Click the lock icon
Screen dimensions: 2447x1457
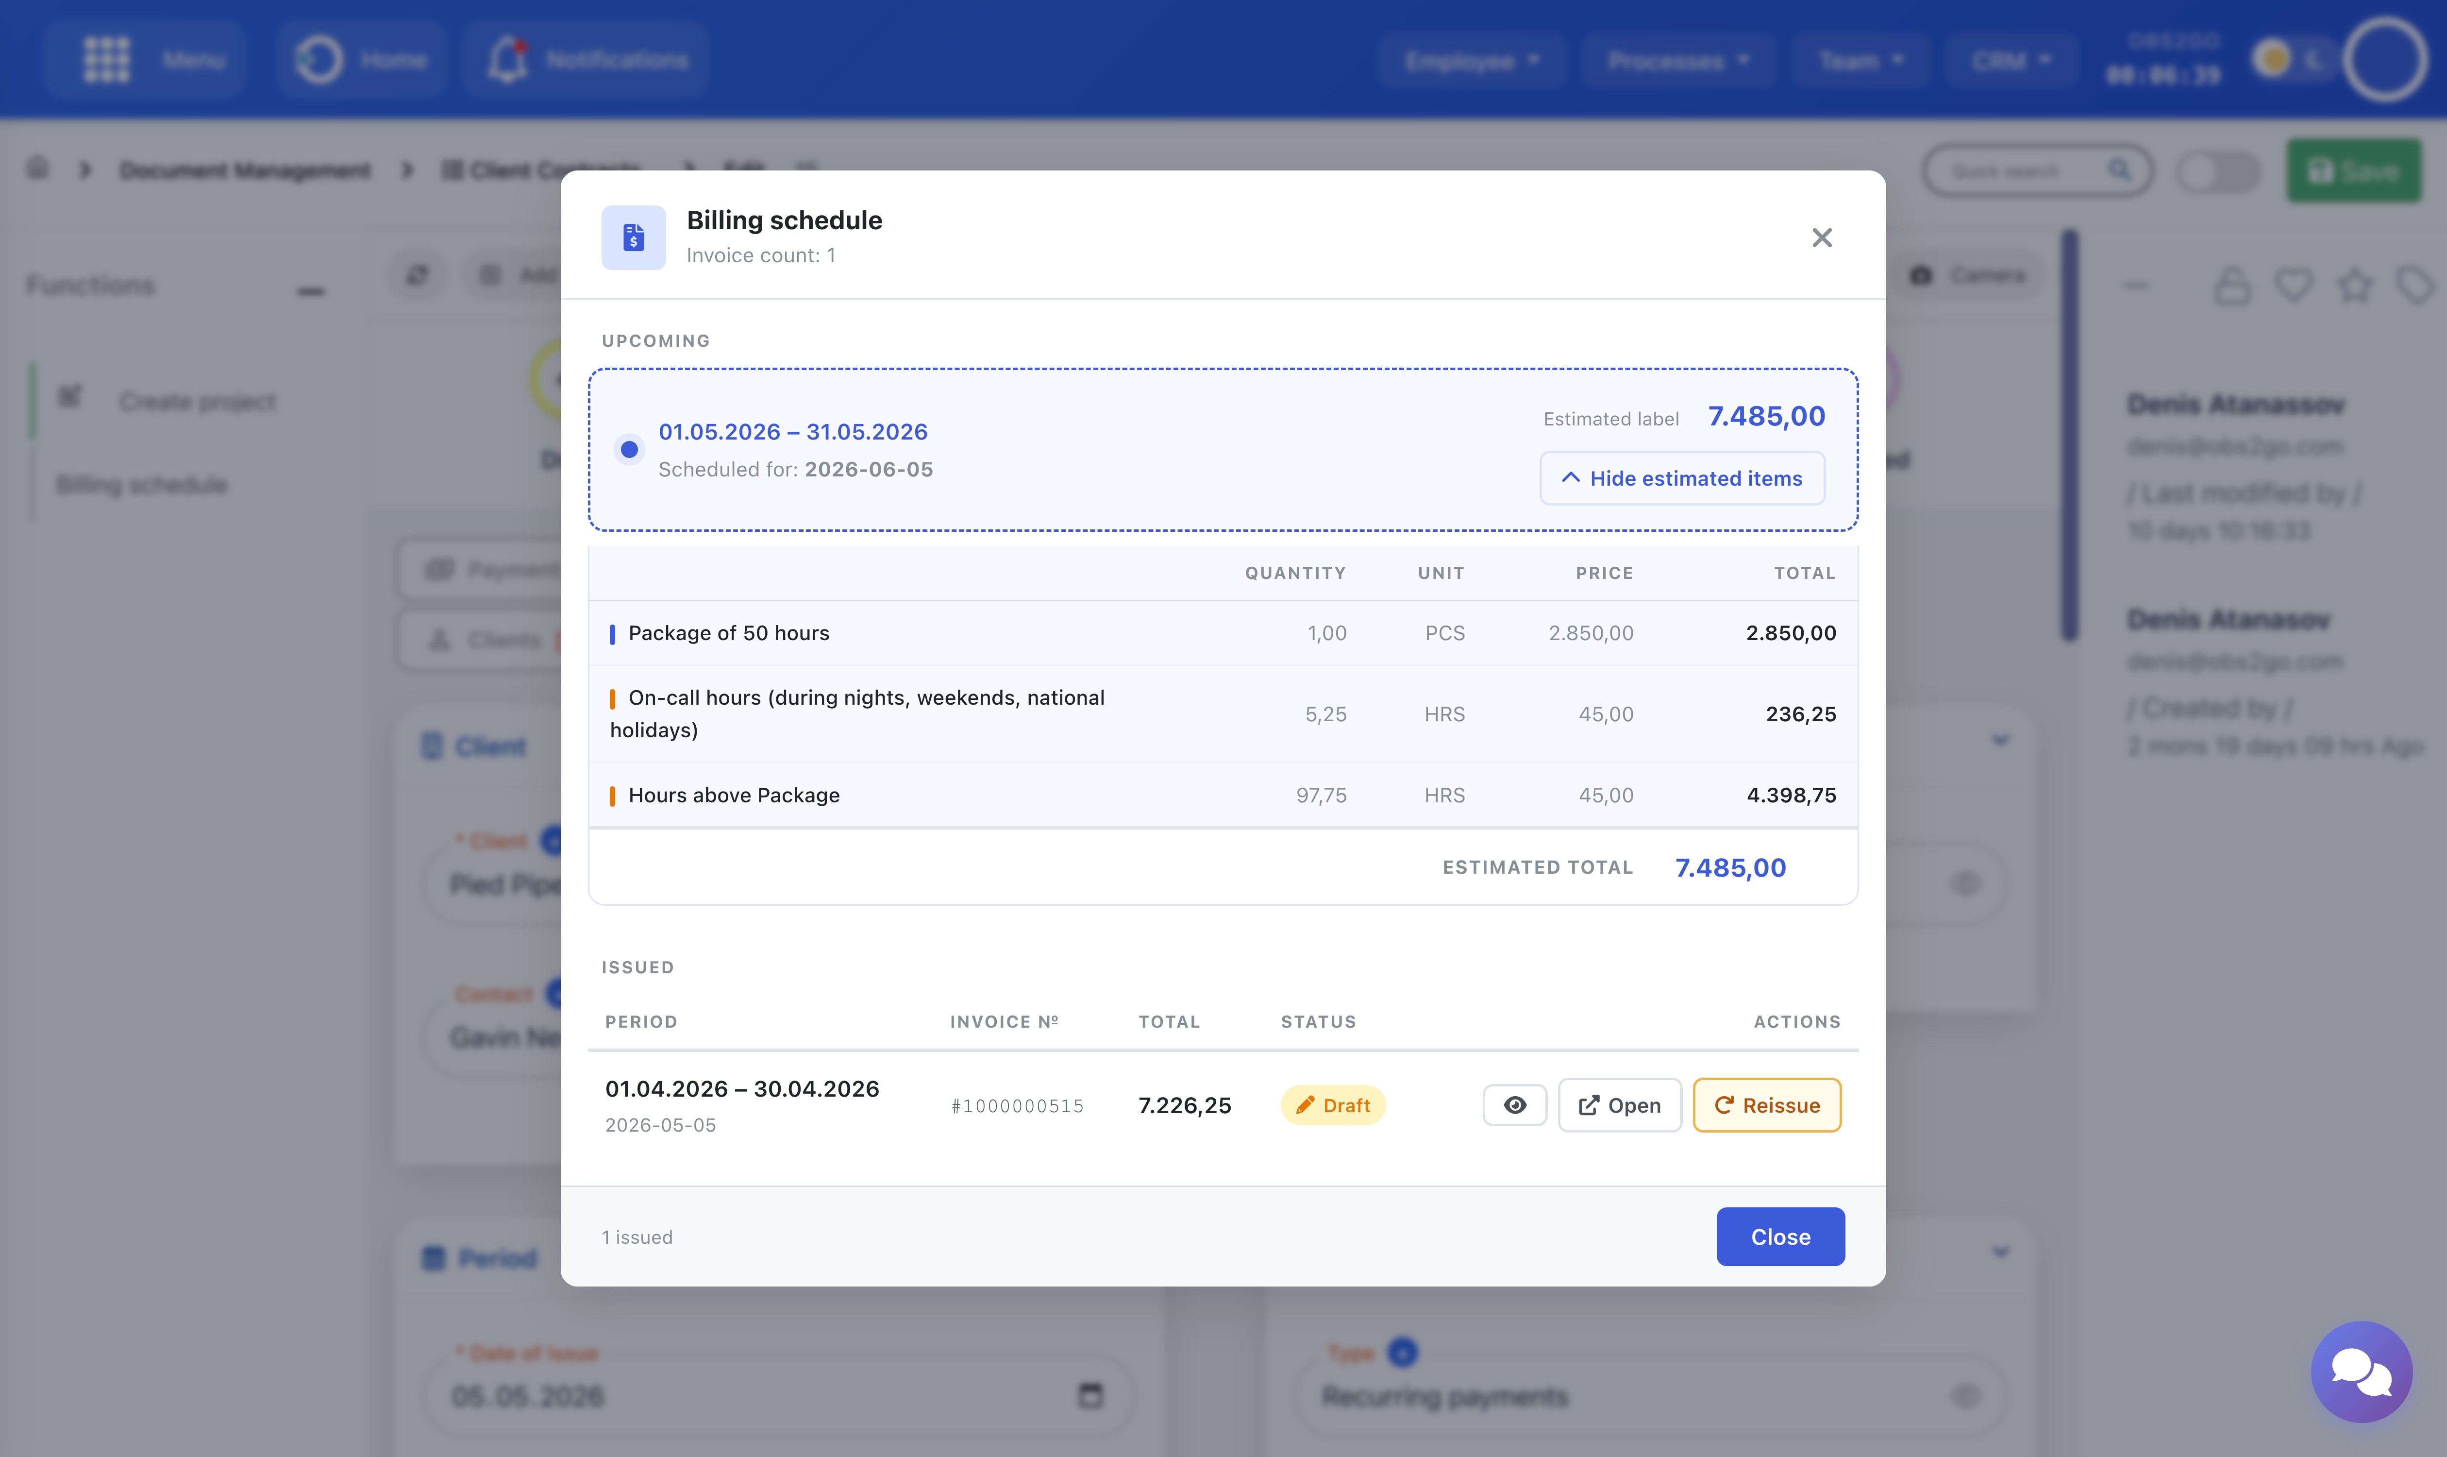(2232, 286)
